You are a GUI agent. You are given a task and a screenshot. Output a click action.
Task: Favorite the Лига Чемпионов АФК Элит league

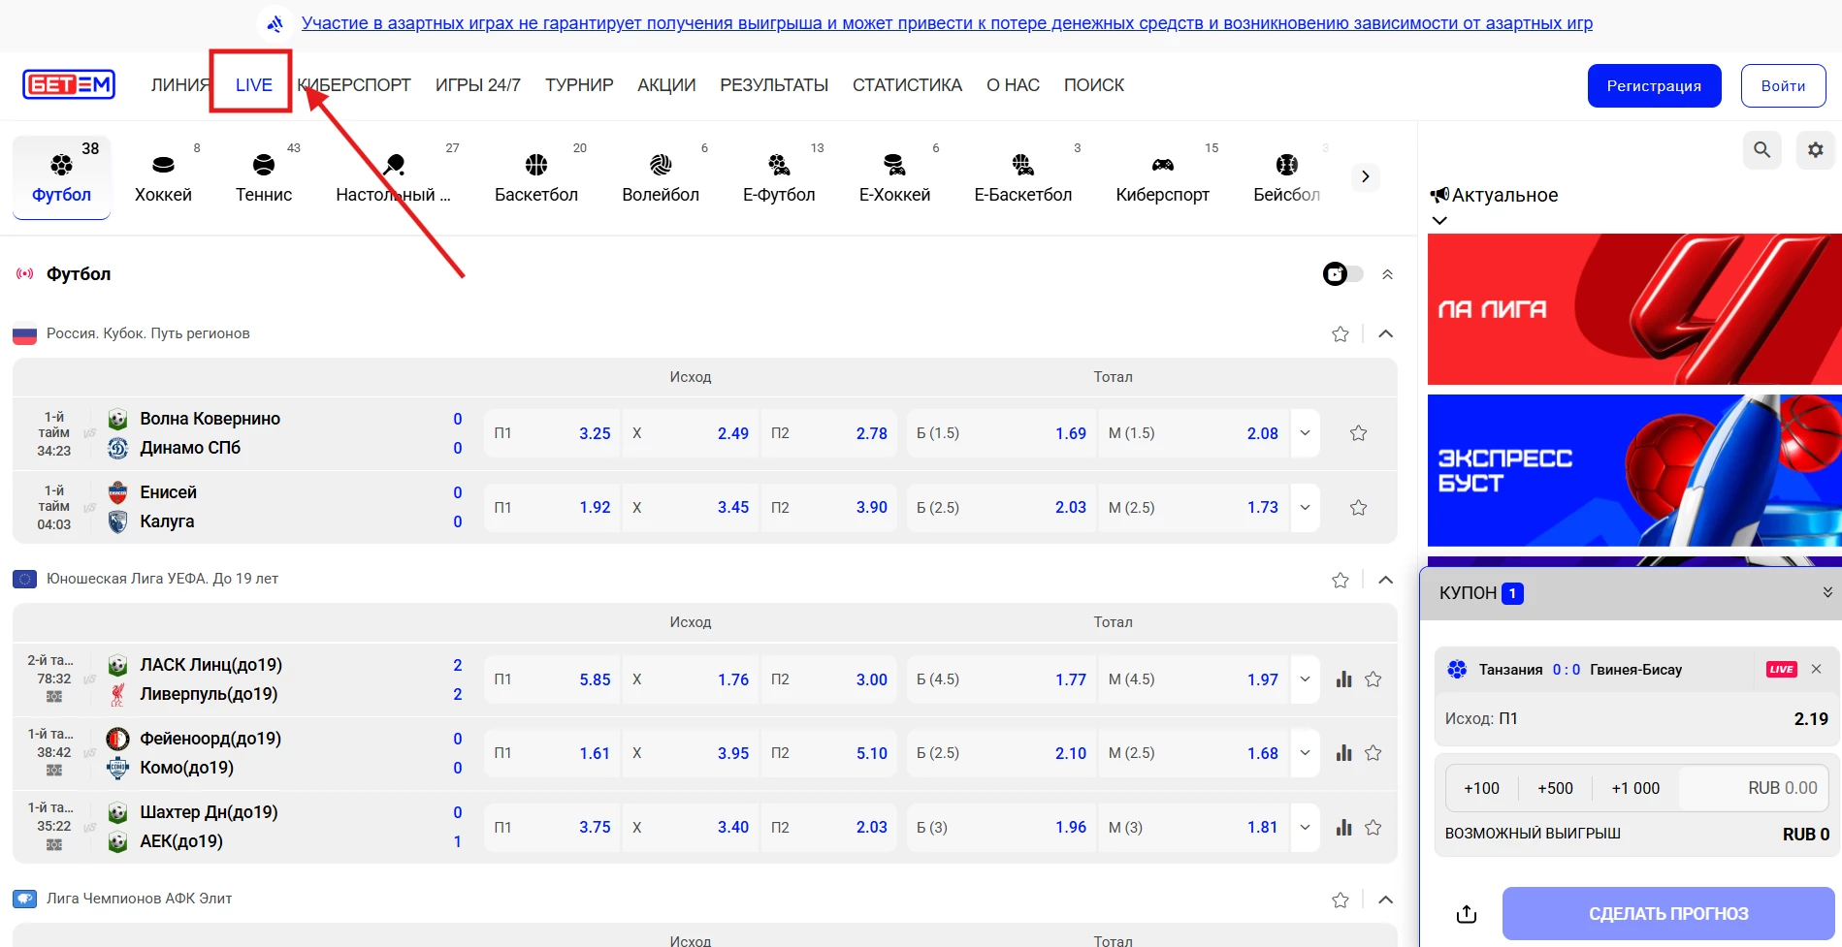point(1341,900)
